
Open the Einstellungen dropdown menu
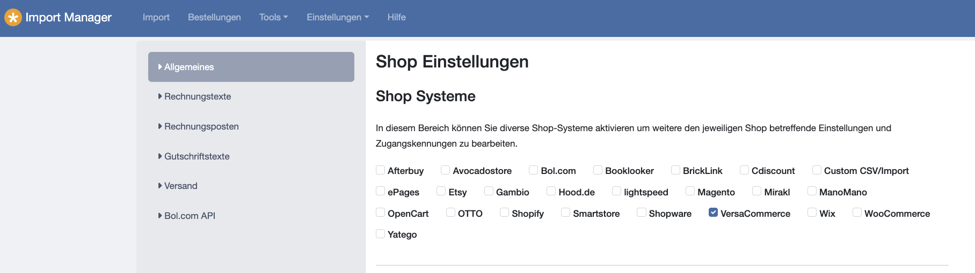pos(338,17)
